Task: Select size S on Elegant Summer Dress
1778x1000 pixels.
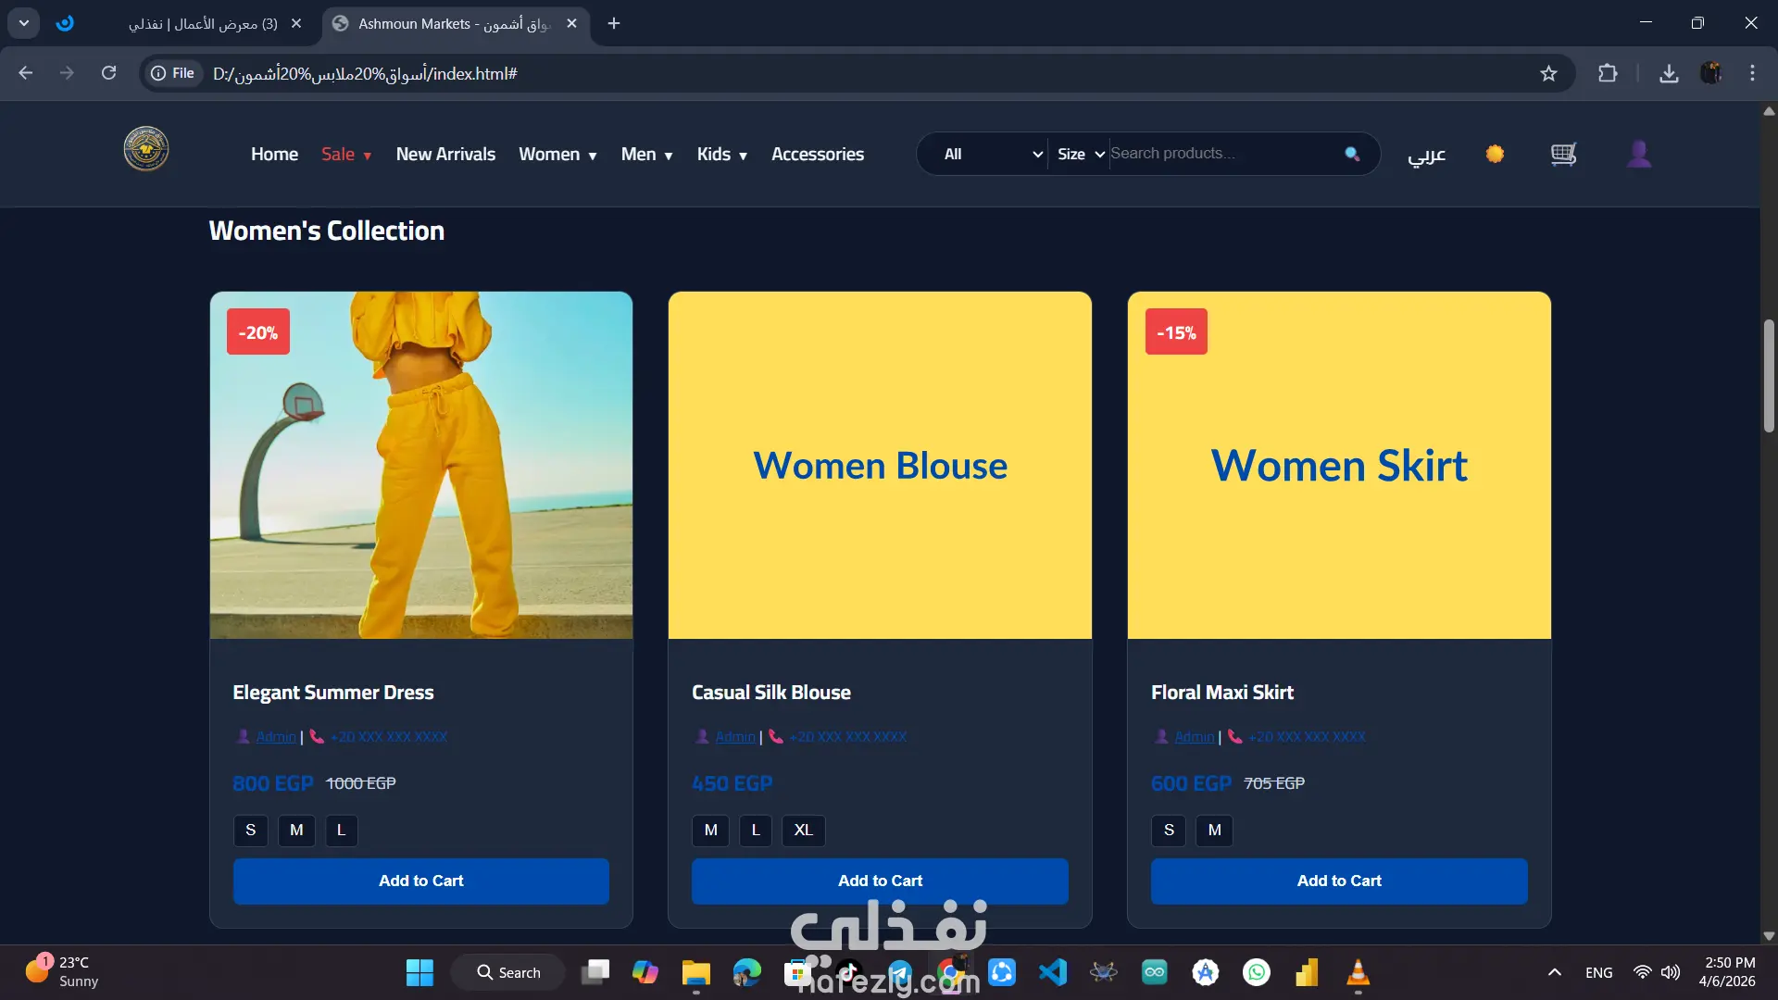Action: coord(250,831)
